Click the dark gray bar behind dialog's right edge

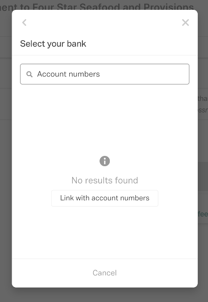[x=203, y=176]
